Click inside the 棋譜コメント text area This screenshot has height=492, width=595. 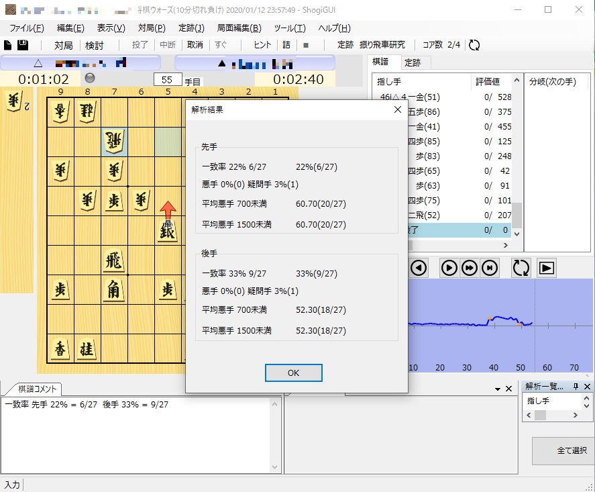(137, 436)
